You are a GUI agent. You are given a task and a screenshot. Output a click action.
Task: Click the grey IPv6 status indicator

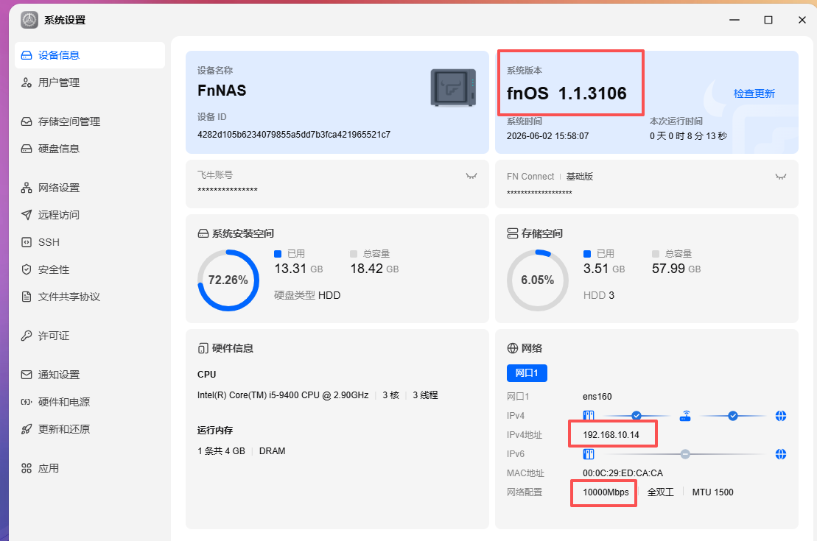685,454
